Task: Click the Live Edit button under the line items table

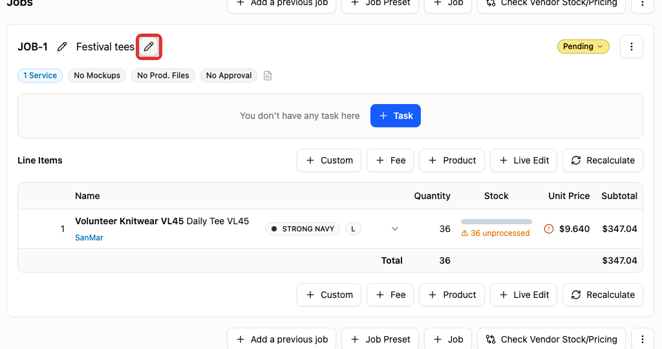Action: [x=524, y=295]
